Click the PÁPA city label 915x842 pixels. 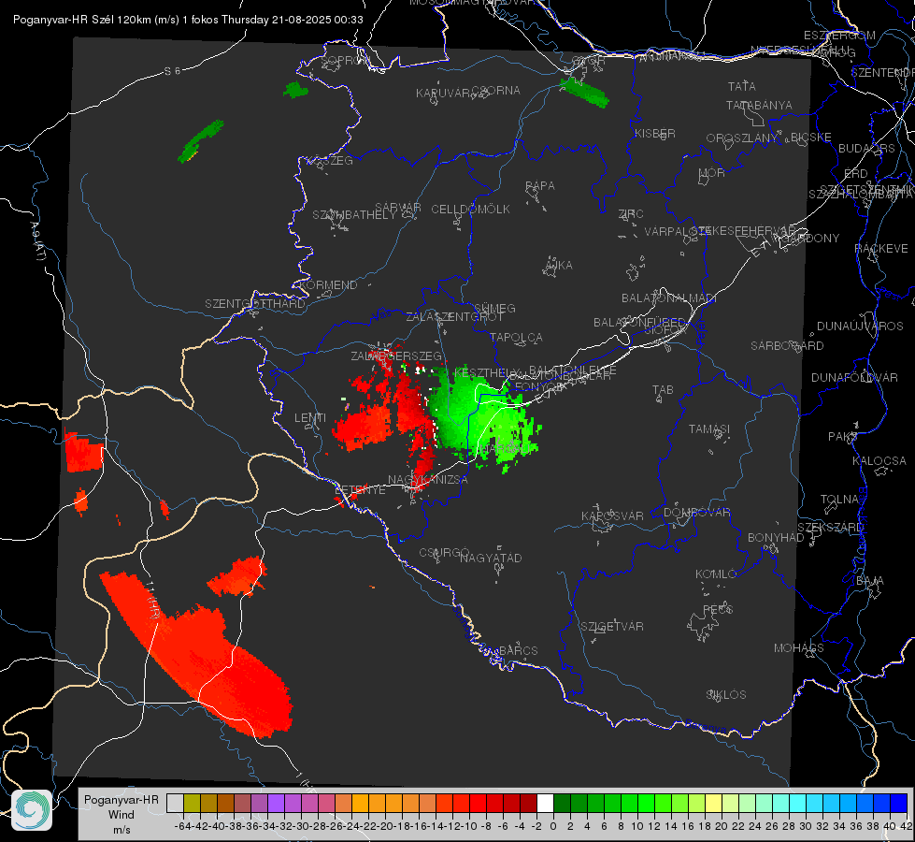540,186
